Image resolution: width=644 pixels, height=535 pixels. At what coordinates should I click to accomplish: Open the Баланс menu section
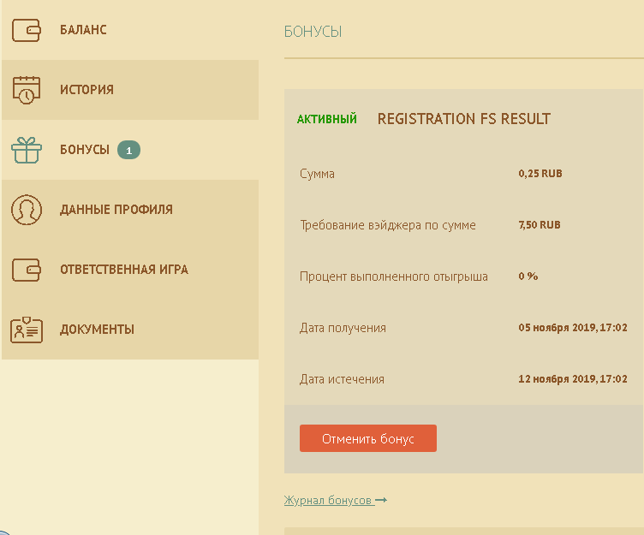[x=83, y=30]
